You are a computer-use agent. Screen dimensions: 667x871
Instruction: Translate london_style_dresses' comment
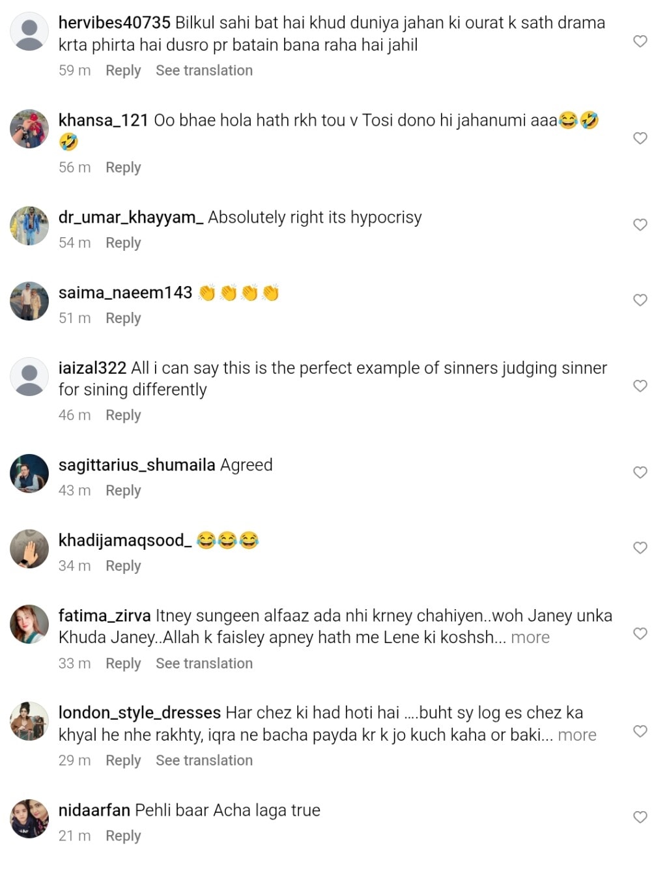[204, 760]
